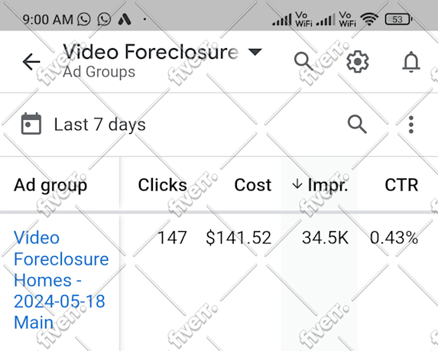This screenshot has width=438, height=351.
Task: Open the three-dot more options menu
Action: coord(411,125)
